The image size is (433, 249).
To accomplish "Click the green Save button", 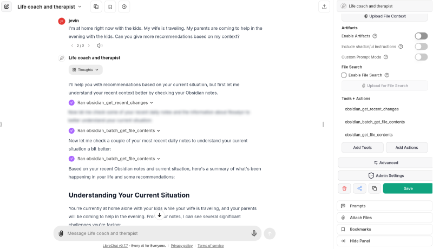I will (408, 188).
